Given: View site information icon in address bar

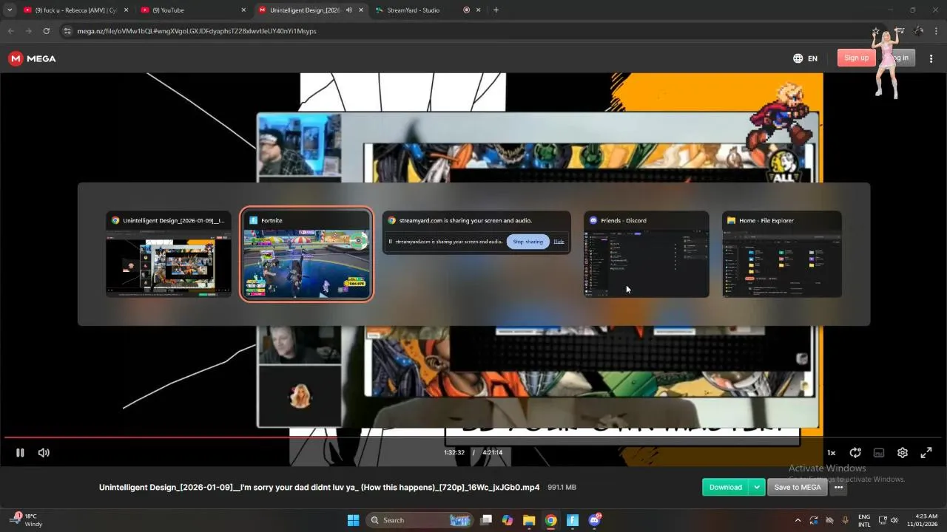Looking at the screenshot, I should tap(67, 31).
